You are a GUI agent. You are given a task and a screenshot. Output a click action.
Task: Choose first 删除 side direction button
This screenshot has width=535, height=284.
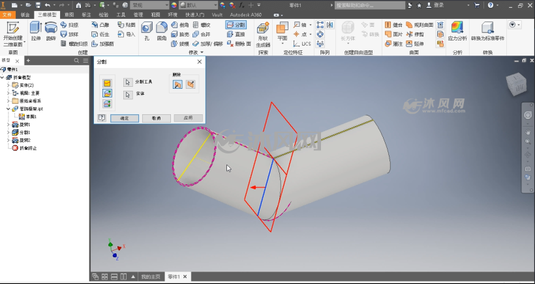point(177,84)
